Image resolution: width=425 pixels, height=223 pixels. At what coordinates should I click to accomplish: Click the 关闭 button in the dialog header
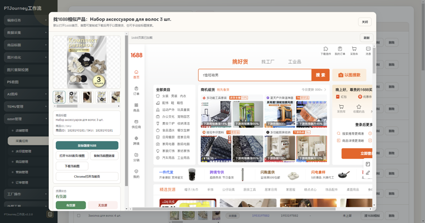[x=365, y=22]
